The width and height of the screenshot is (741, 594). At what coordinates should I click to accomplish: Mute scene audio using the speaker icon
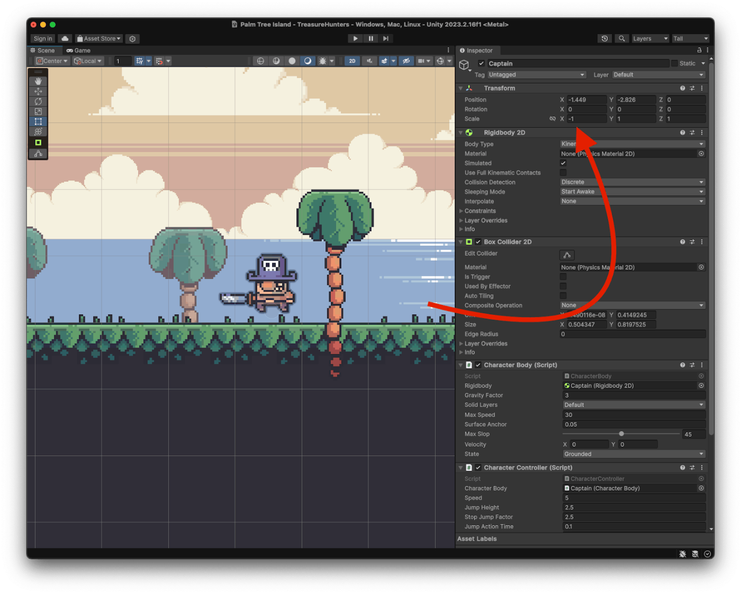[x=369, y=61]
